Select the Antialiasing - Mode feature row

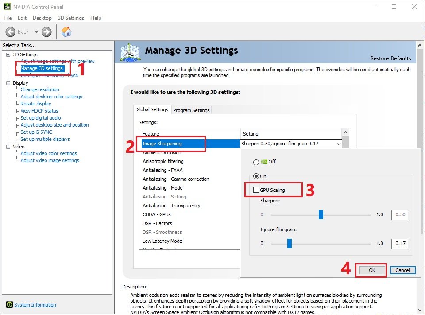pos(190,188)
